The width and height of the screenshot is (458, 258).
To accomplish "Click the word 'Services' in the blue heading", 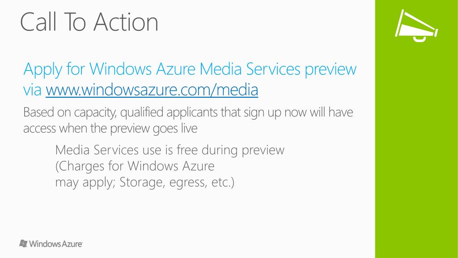I will coord(273,69).
